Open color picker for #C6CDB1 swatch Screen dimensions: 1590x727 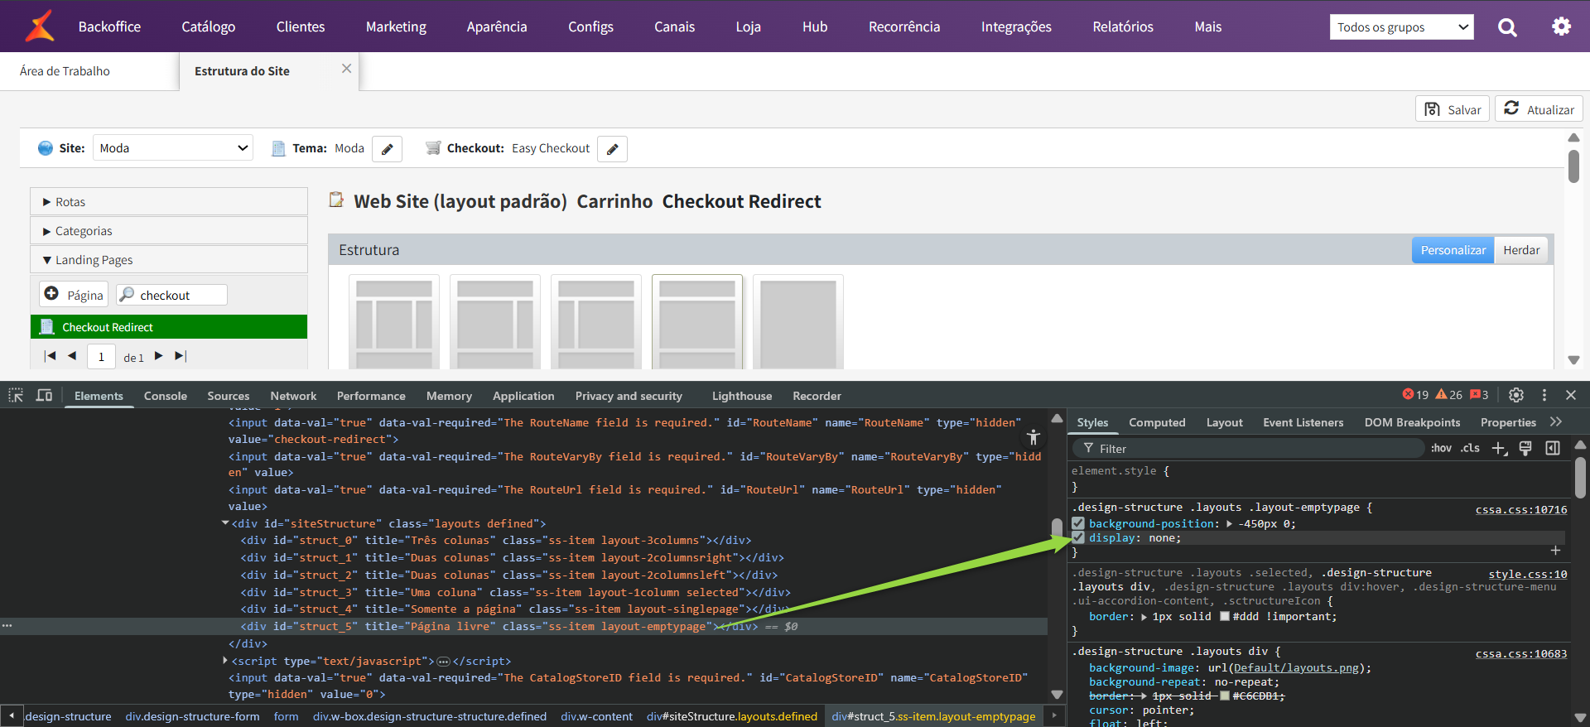(1224, 696)
